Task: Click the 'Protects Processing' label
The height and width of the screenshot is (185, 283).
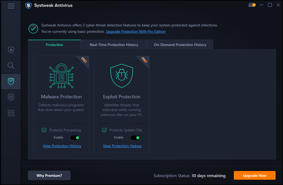Action: tap(65, 130)
